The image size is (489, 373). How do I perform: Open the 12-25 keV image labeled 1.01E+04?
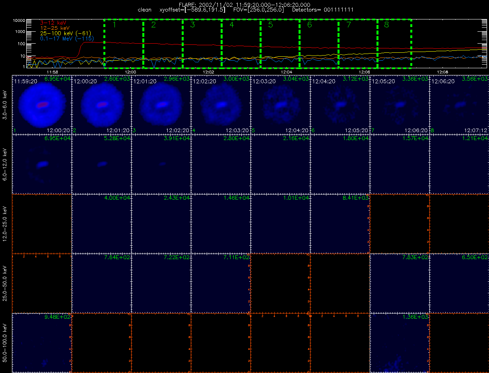pyautogui.click(x=280, y=224)
